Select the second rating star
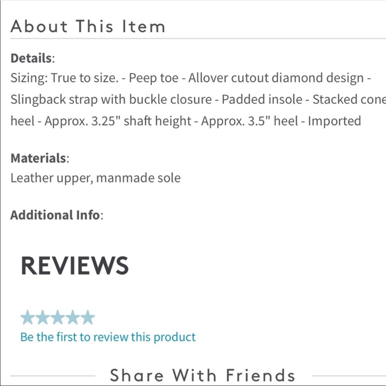This screenshot has height=386, width=386. pos(42,318)
